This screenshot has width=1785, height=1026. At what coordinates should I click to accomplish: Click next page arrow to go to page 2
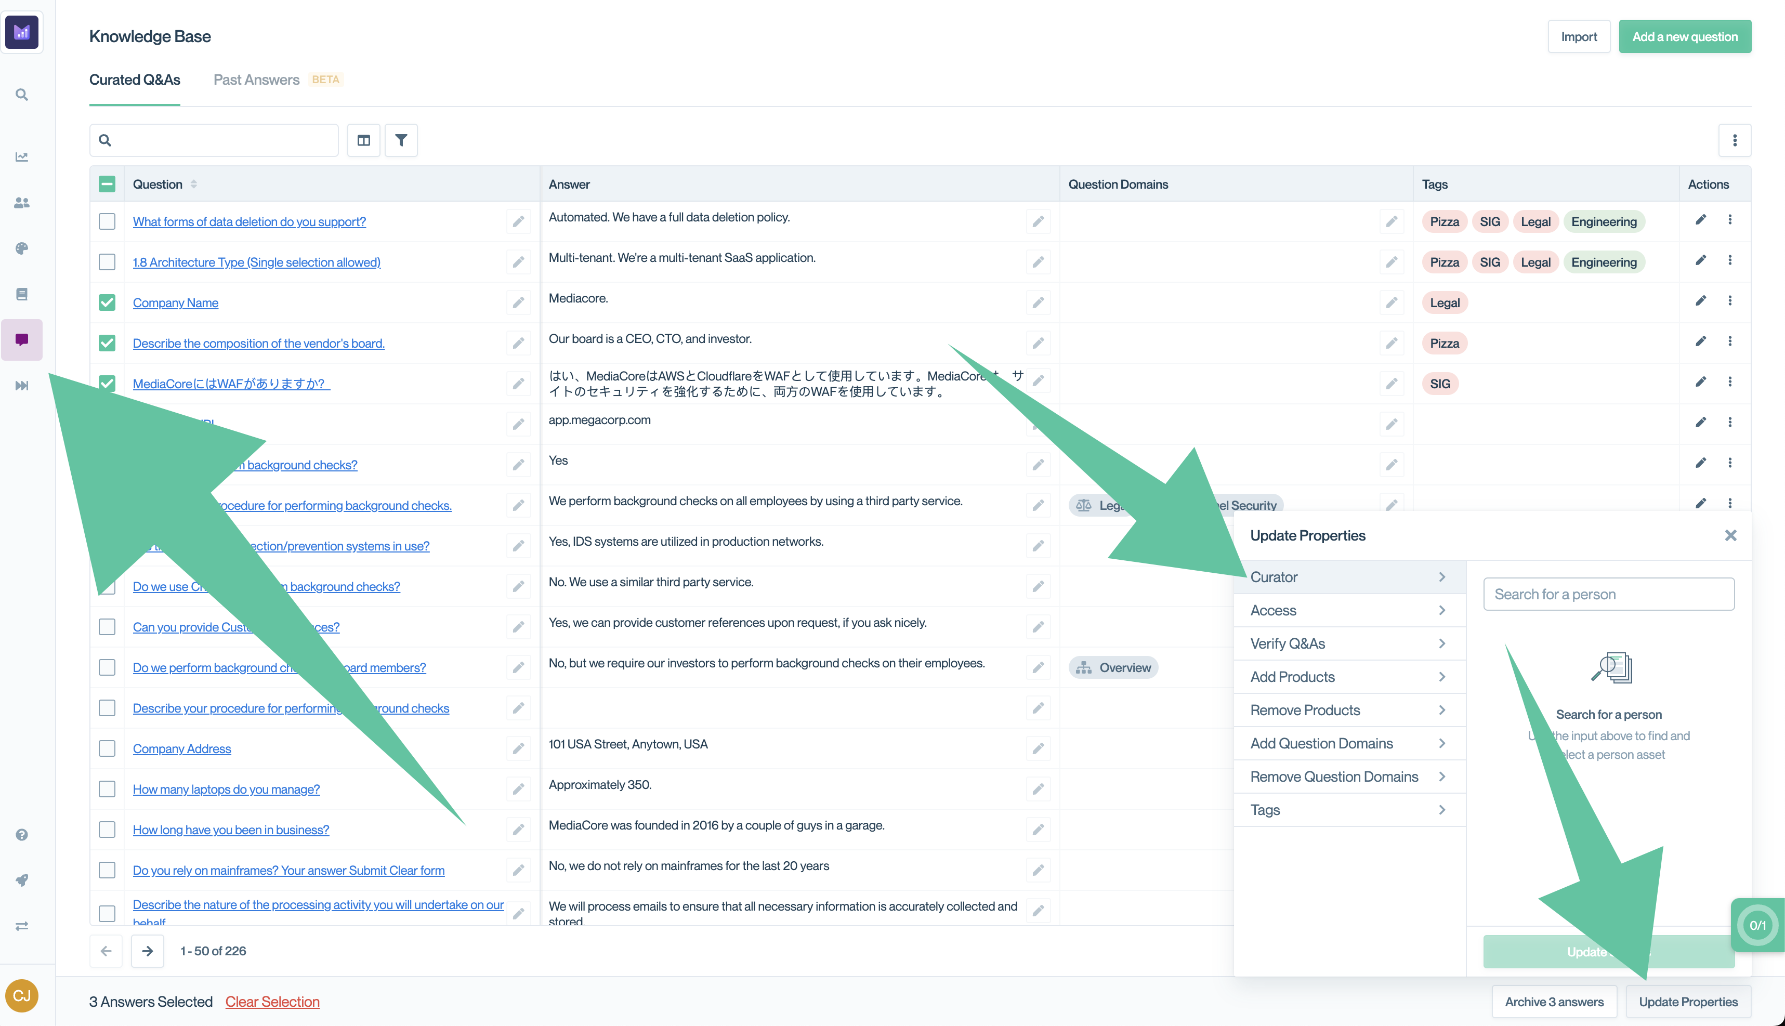[147, 950]
